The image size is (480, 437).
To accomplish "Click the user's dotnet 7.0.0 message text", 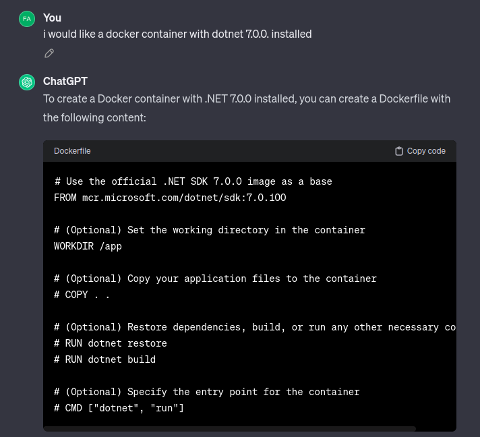I will (x=177, y=34).
